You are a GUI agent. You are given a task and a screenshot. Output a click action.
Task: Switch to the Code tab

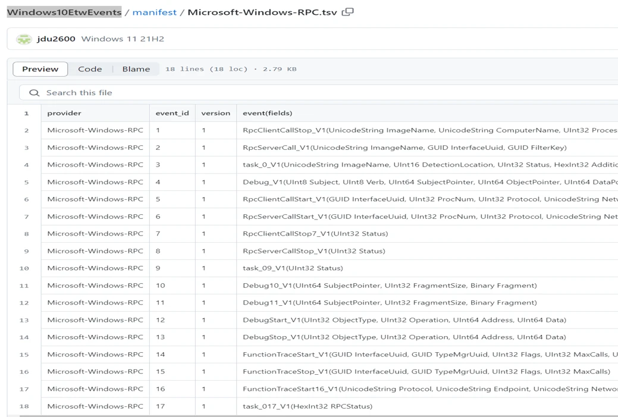(x=90, y=69)
